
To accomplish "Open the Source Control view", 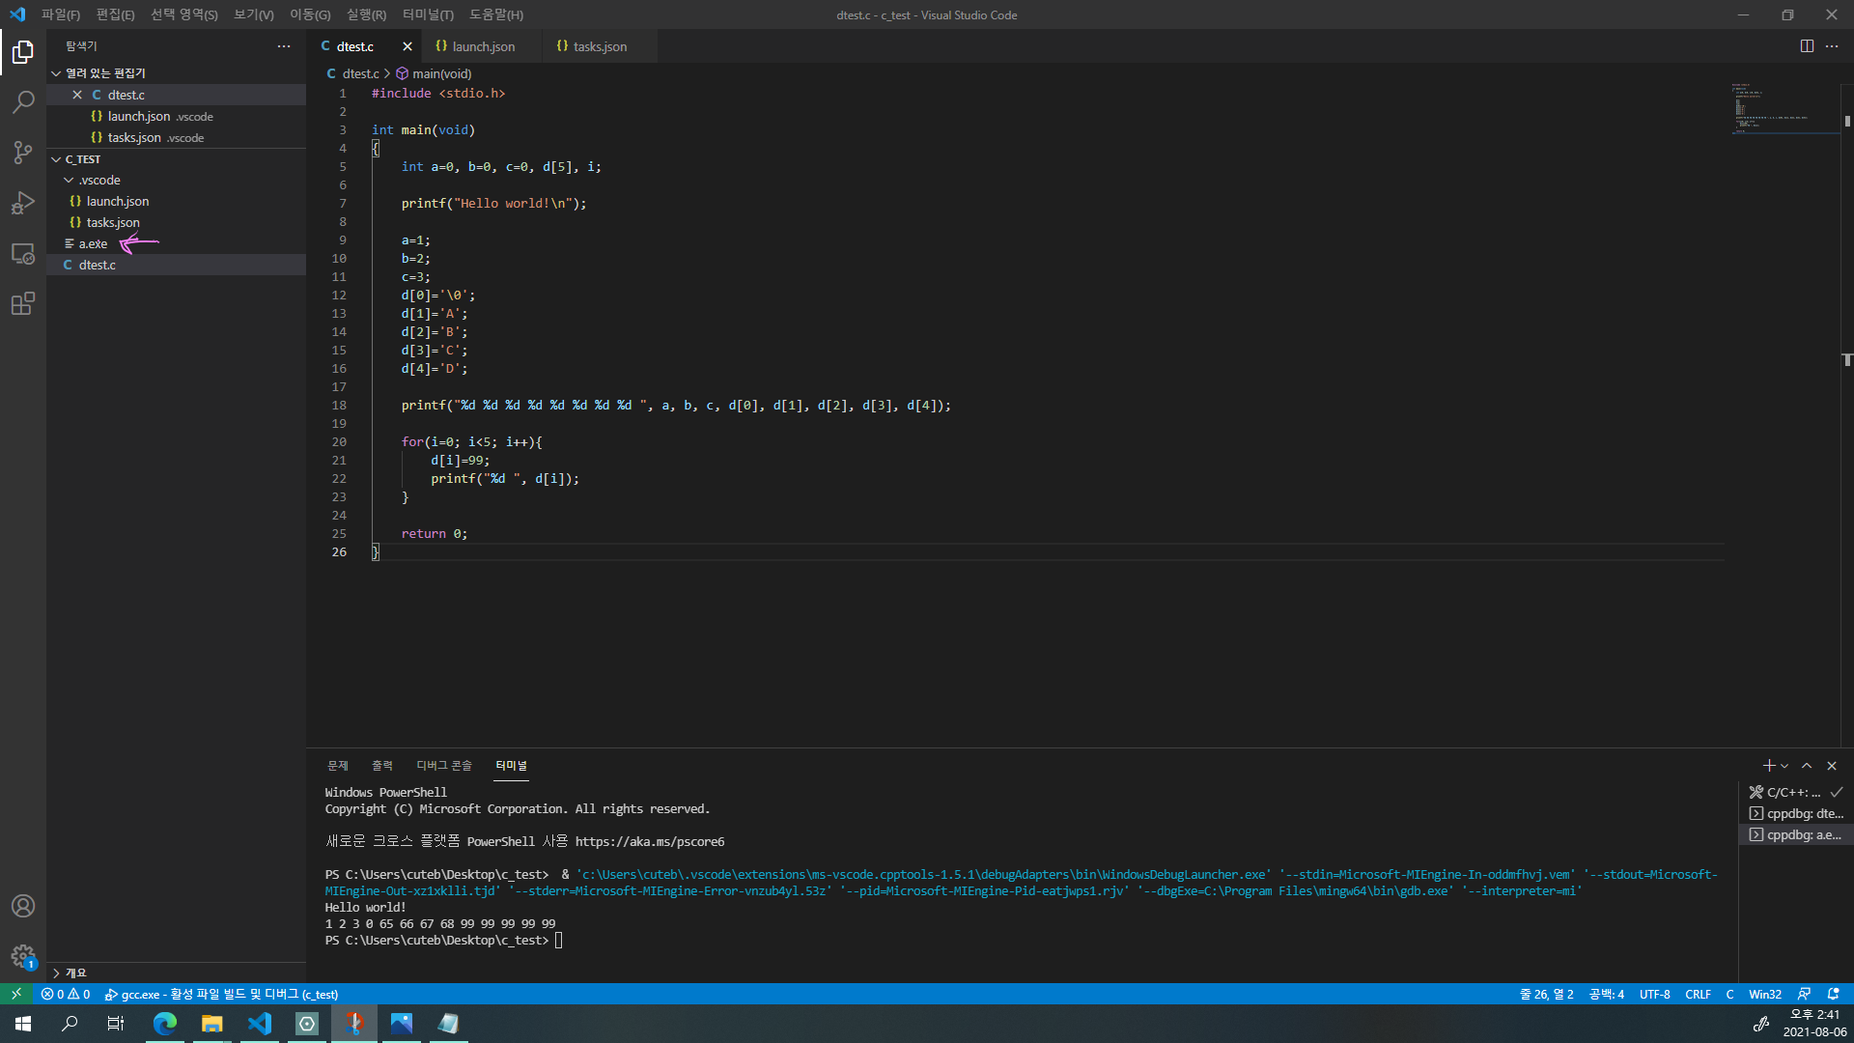I will [x=23, y=152].
